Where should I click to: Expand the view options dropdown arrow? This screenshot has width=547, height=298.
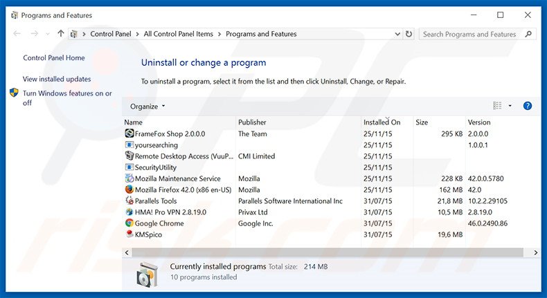(x=510, y=106)
